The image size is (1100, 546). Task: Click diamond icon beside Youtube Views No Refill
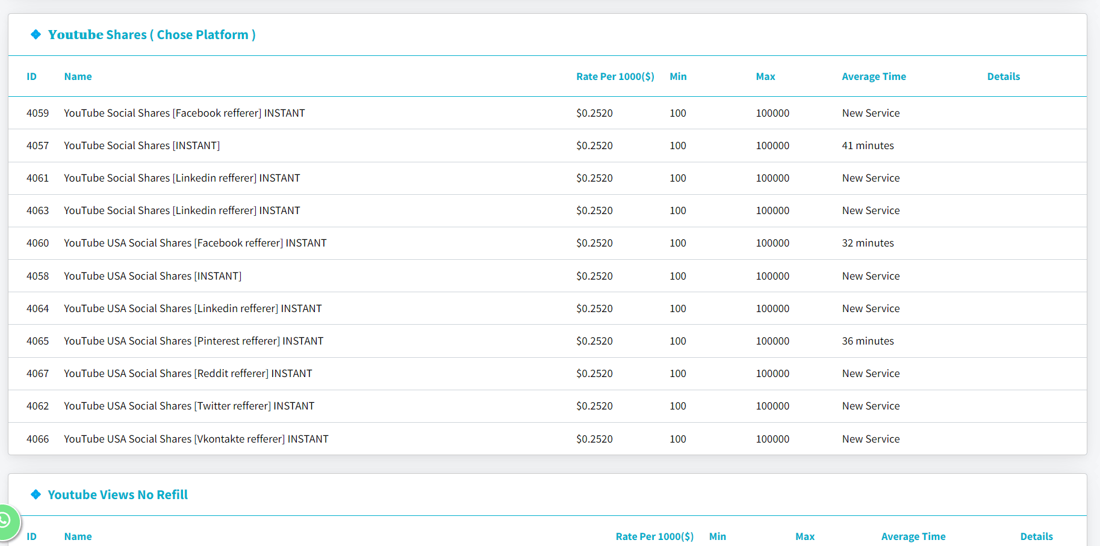tap(36, 494)
